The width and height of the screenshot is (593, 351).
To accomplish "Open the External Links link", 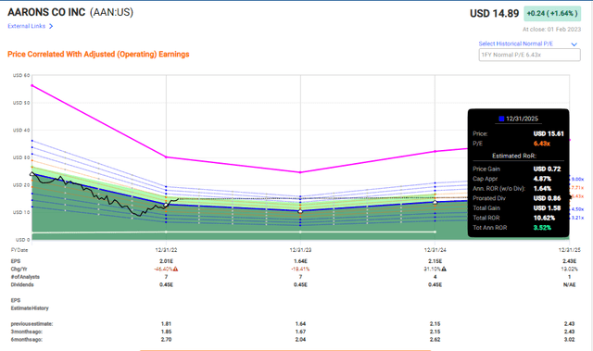I will pyautogui.click(x=27, y=26).
